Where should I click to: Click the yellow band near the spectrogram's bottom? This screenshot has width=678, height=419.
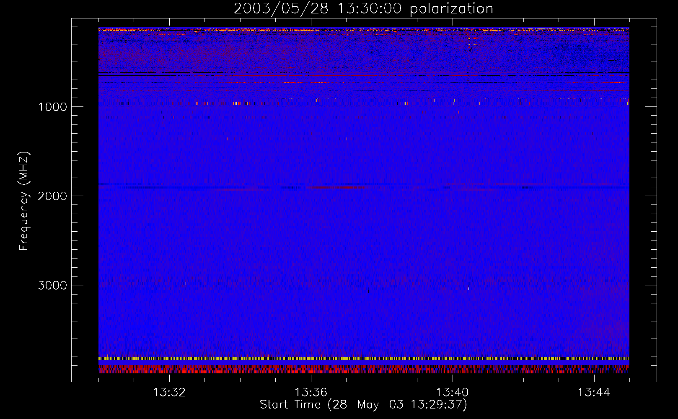364,359
